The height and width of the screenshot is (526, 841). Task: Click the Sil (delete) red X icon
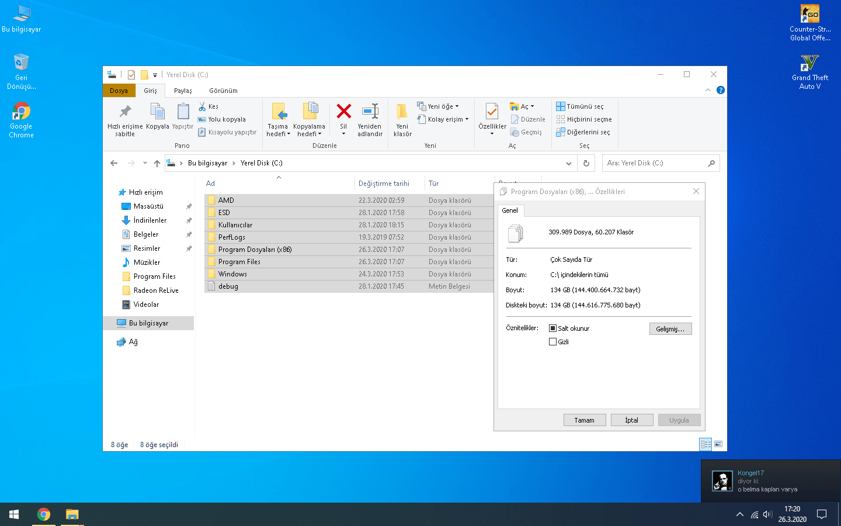pyautogui.click(x=343, y=111)
